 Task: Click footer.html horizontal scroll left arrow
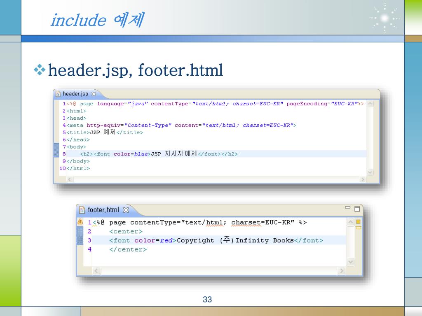[96, 271]
